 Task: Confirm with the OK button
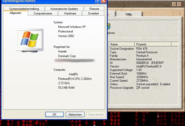[54, 114]
